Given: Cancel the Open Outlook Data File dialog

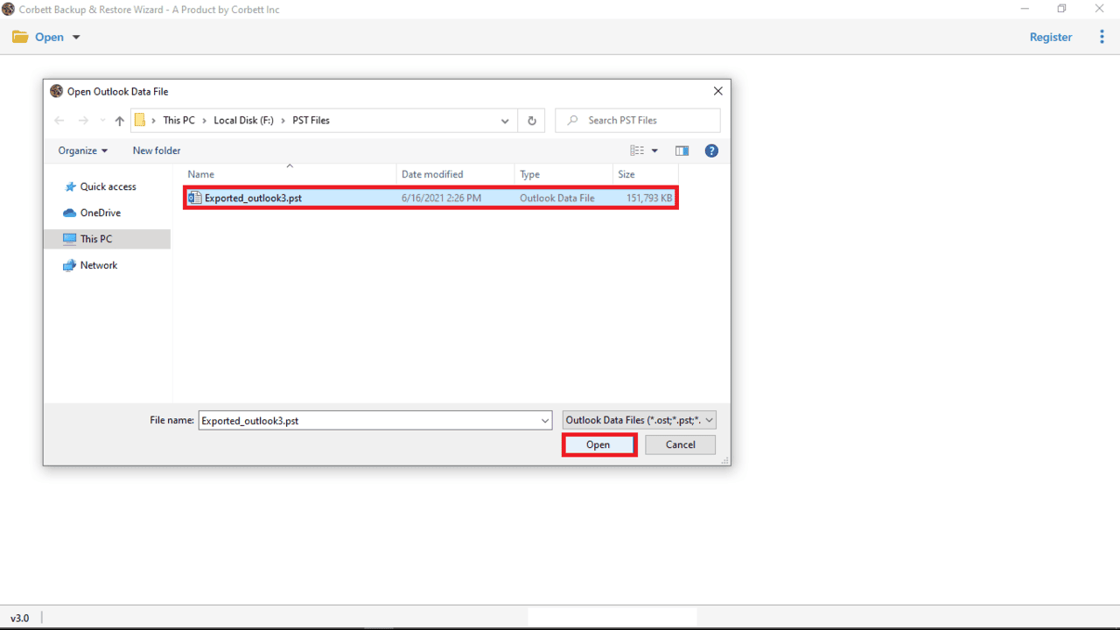Looking at the screenshot, I should [680, 444].
